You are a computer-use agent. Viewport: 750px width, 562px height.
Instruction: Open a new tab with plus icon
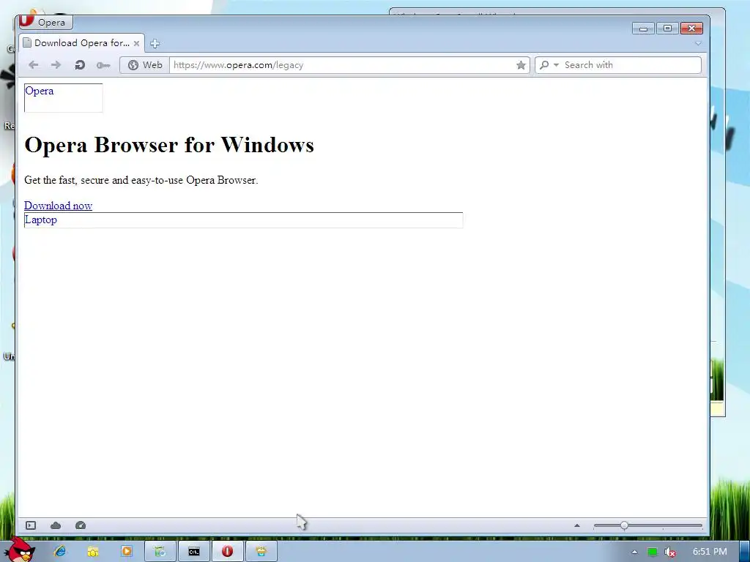tap(155, 43)
